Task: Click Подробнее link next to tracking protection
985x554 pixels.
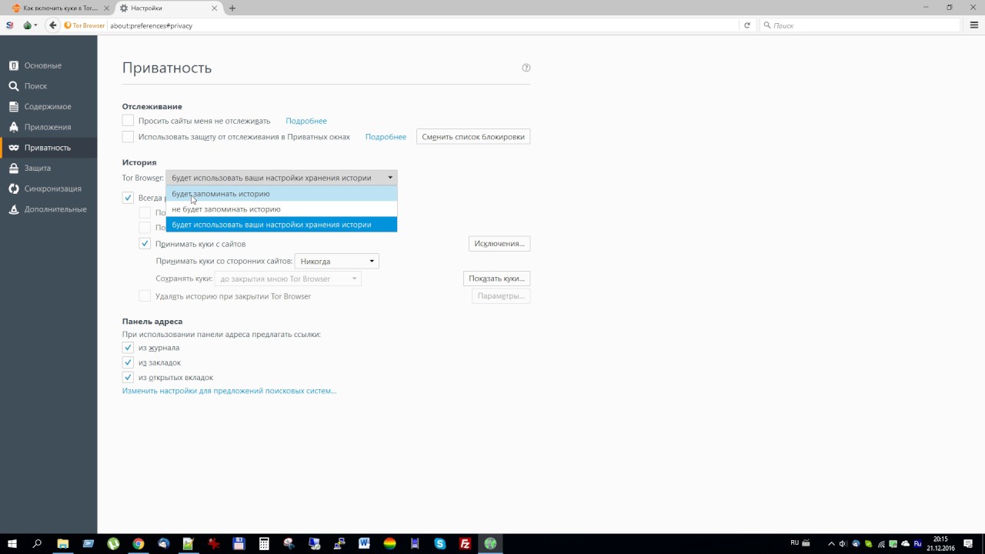Action: click(x=386, y=137)
